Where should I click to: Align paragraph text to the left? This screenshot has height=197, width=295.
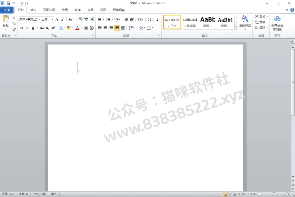coord(100,28)
